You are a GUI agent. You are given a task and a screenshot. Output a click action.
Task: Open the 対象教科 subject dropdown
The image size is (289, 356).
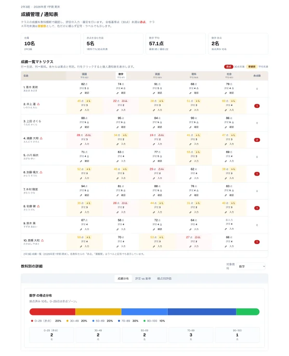[x=251, y=266]
